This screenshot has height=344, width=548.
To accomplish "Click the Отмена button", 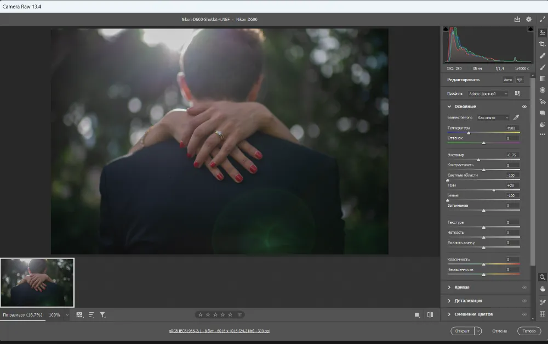I will click(499, 331).
